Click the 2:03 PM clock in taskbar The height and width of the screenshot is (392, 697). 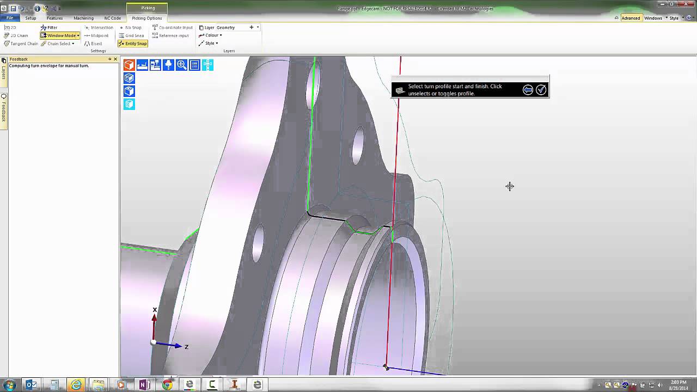point(678,382)
